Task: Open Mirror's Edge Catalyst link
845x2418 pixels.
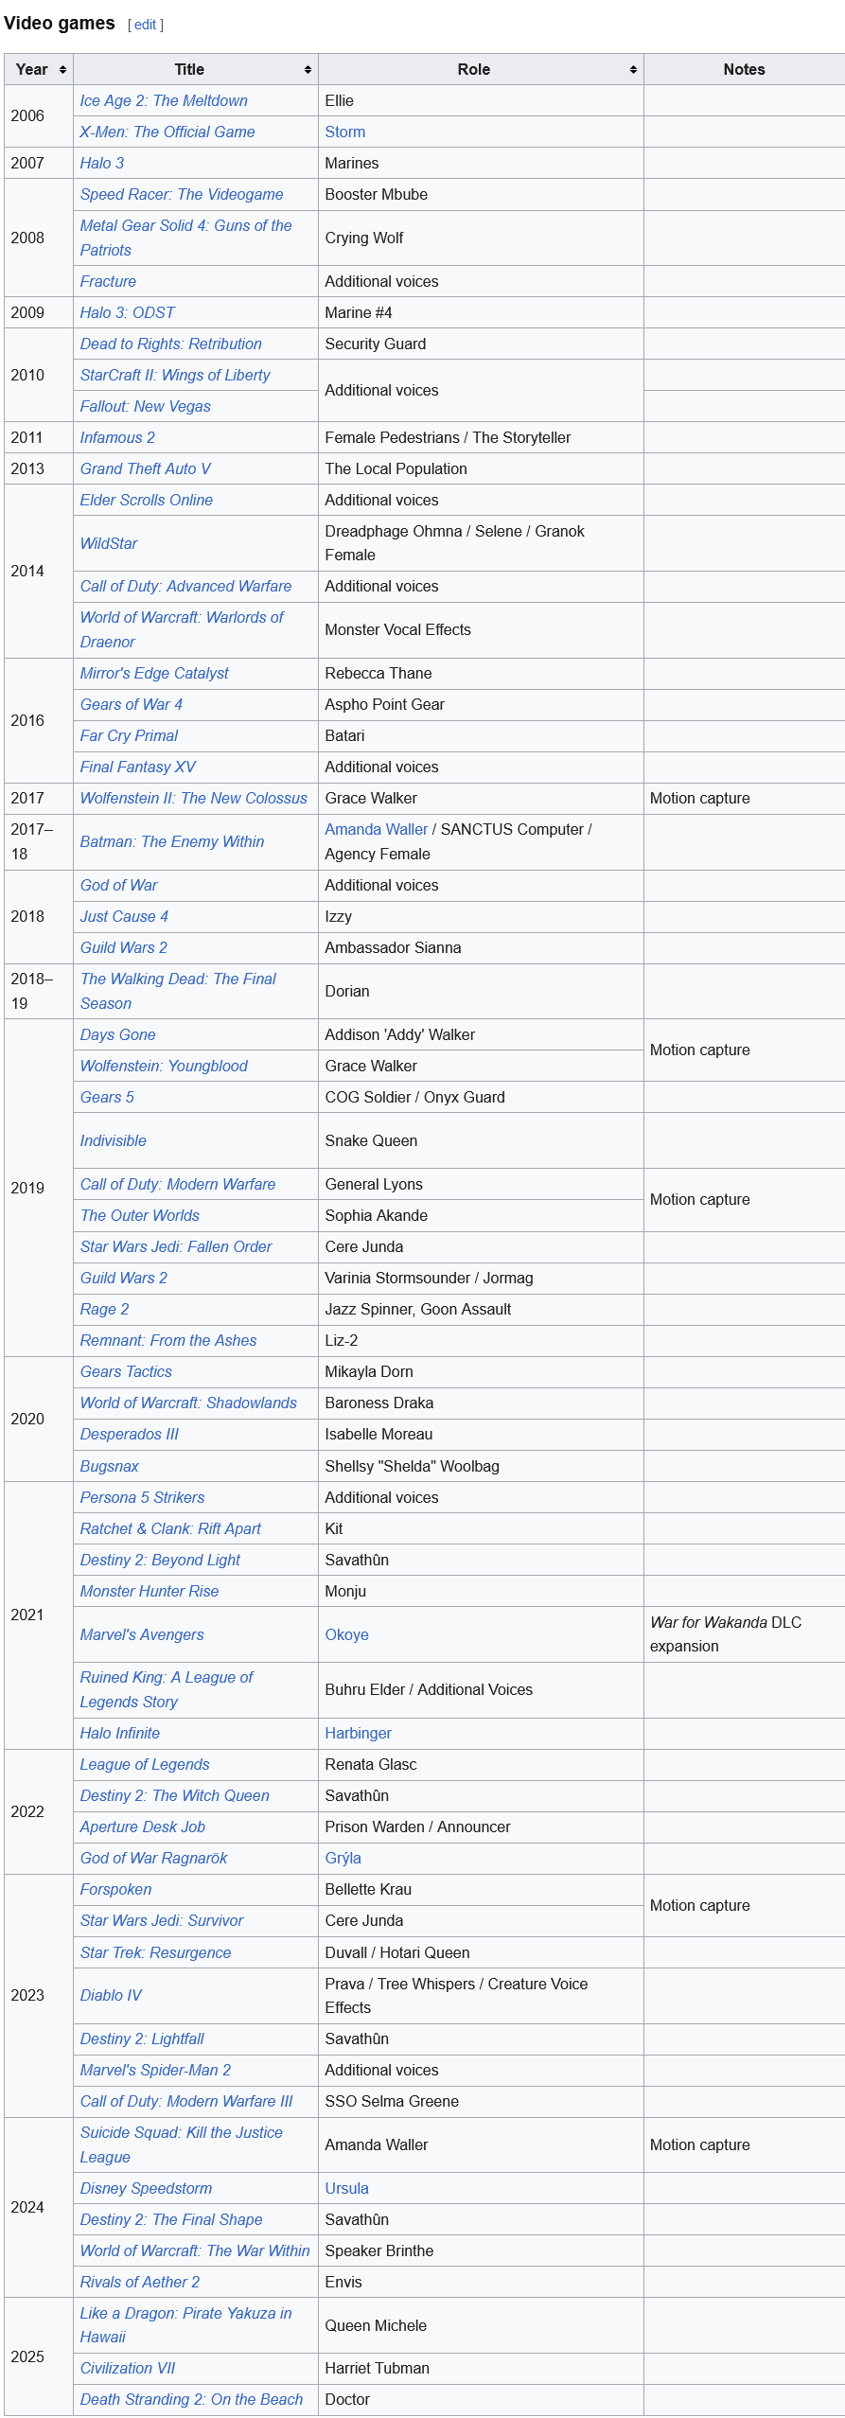Action: tap(154, 674)
